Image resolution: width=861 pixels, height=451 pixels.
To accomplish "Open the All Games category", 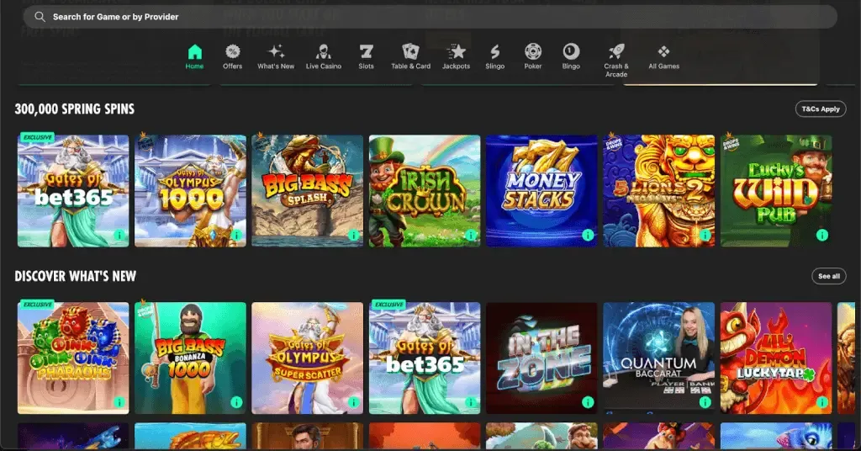I will pyautogui.click(x=664, y=57).
